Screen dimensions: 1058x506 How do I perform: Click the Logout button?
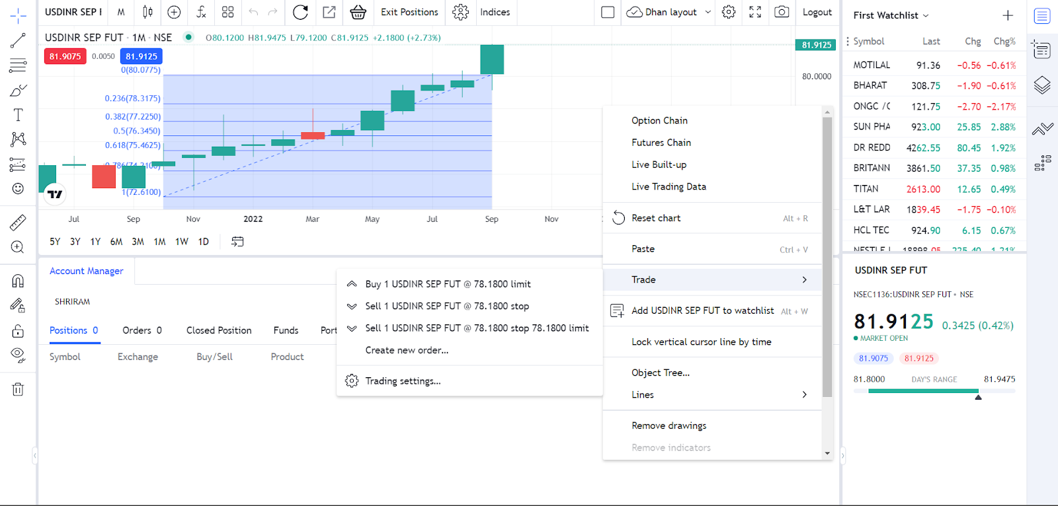817,12
